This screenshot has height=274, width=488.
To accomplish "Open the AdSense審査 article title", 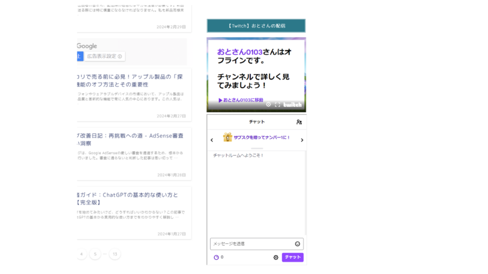I will click(x=130, y=139).
